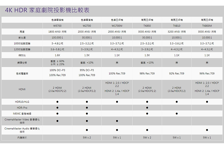Click the CinemaMaster Video row label

point(22,121)
